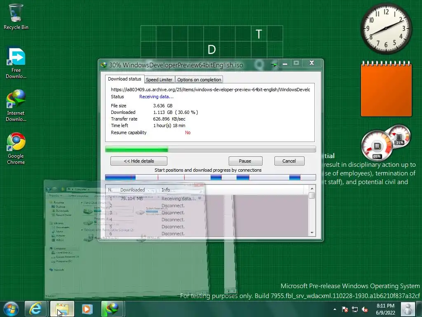Click the green download progress bar
The height and width of the screenshot is (317, 422).
click(x=210, y=149)
